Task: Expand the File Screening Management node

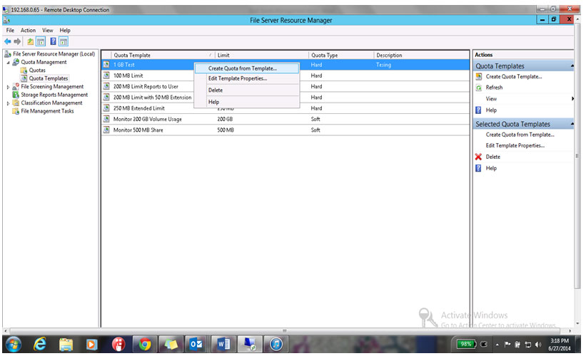Action: point(9,87)
